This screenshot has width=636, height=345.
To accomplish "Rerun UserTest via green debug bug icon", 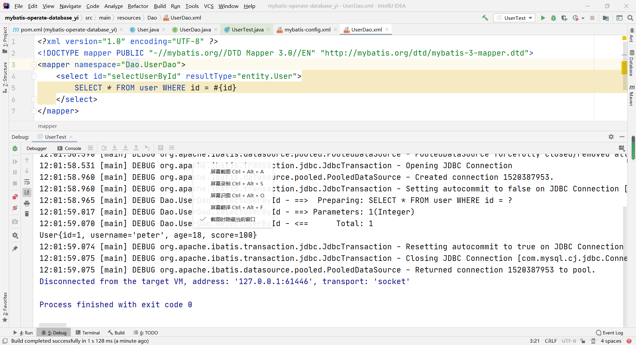I will pyautogui.click(x=15, y=149).
